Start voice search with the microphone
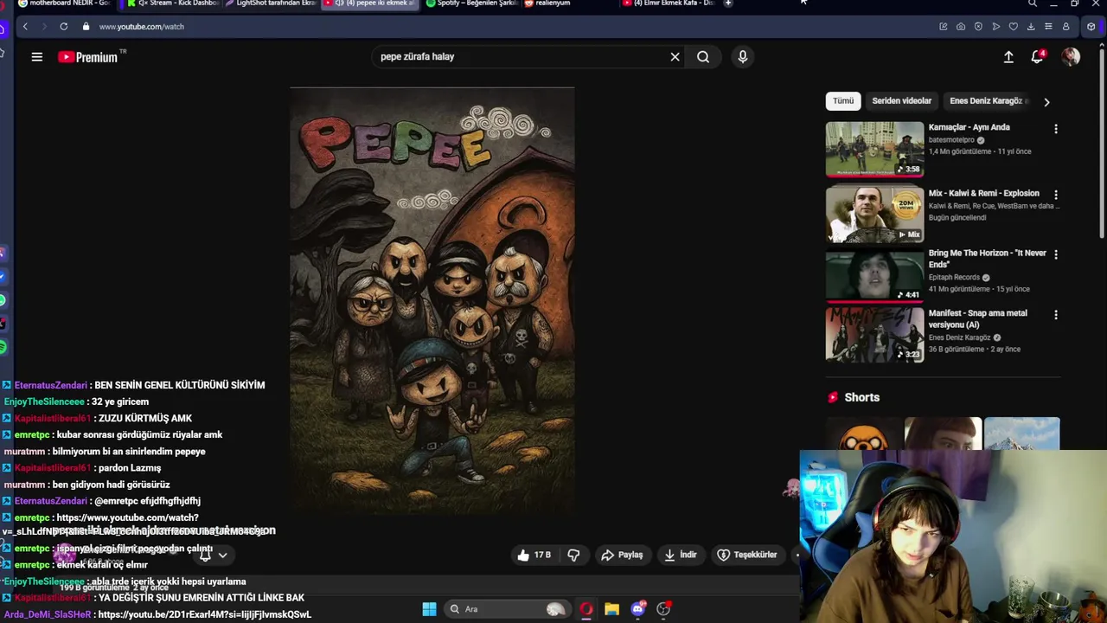The image size is (1107, 623). coord(742,57)
